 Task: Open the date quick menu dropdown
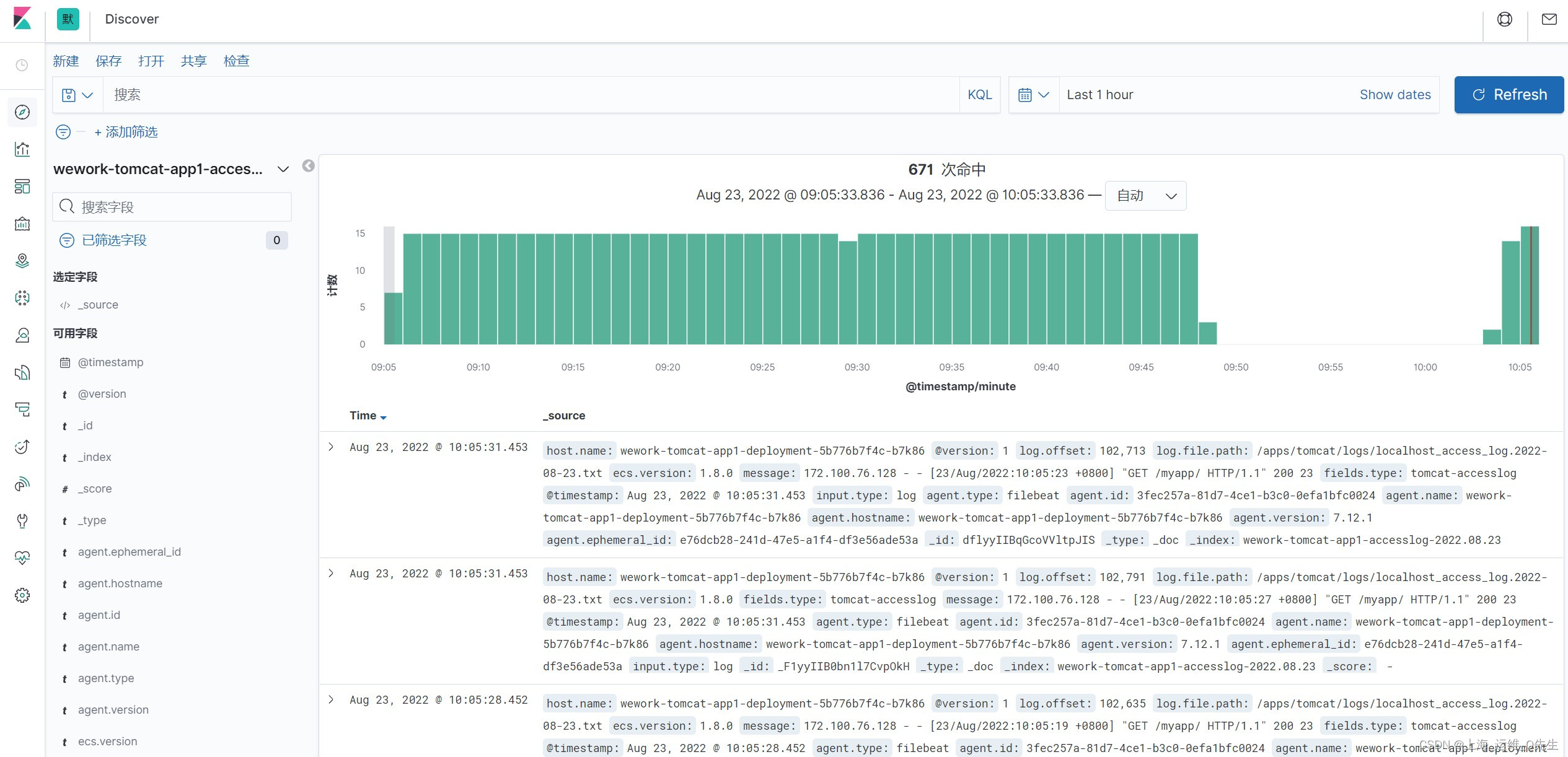click(1034, 95)
